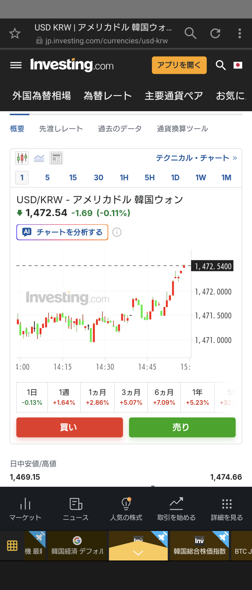
Task: Open the browser three-dot menu
Action: coord(240,33)
